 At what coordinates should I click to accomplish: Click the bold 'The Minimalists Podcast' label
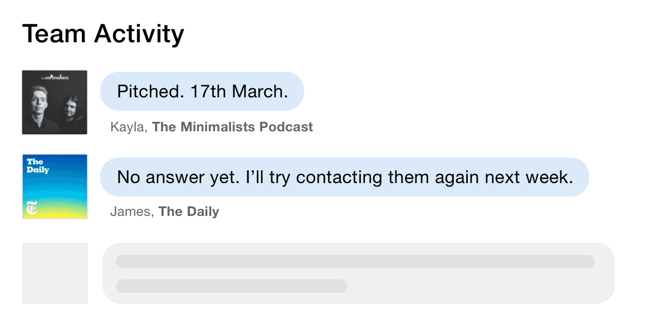[x=233, y=126]
